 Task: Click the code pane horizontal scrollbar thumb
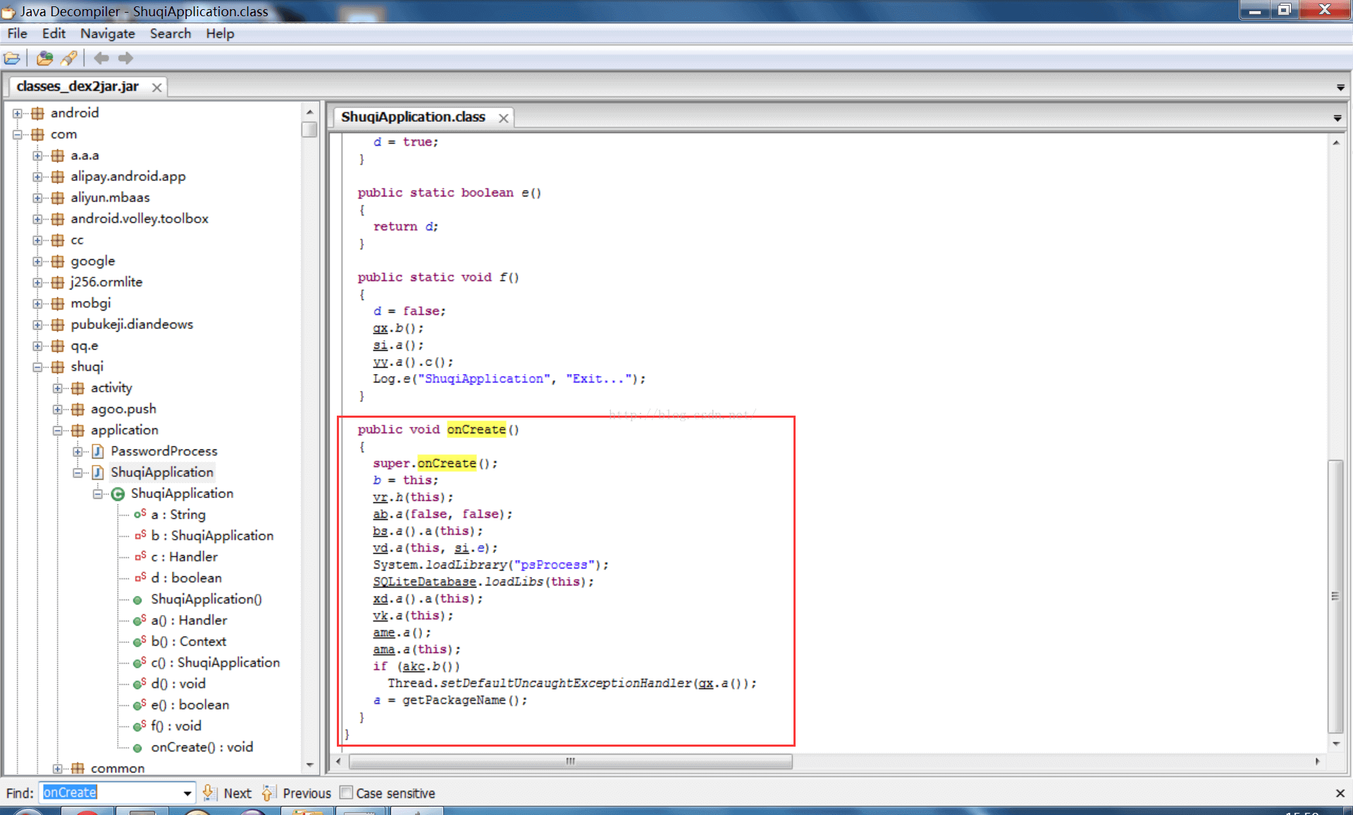tap(570, 761)
